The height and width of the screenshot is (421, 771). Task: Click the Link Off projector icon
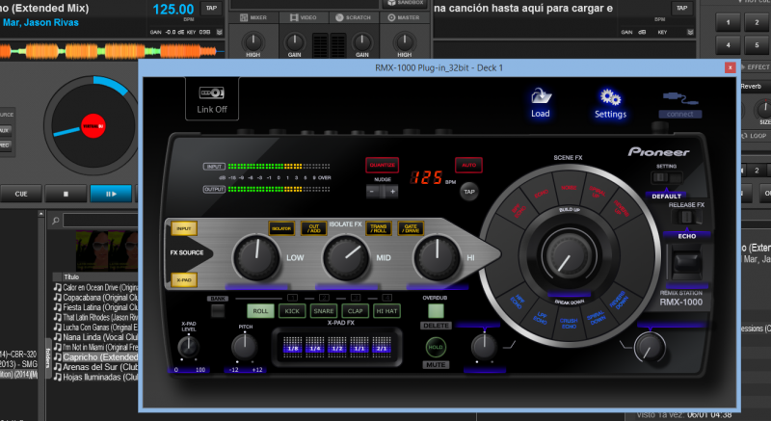[211, 92]
